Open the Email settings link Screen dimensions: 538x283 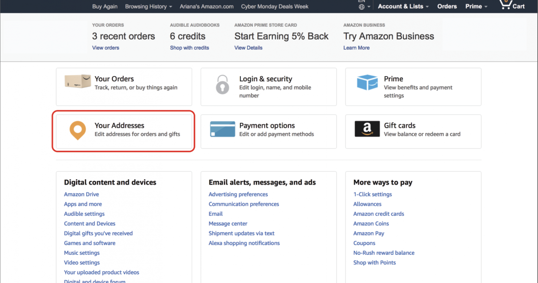[216, 214]
